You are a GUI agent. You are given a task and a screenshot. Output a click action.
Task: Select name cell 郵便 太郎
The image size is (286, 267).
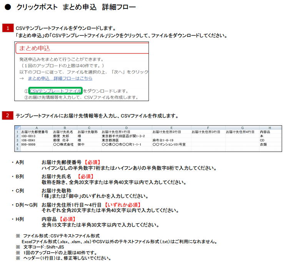tap(65, 136)
